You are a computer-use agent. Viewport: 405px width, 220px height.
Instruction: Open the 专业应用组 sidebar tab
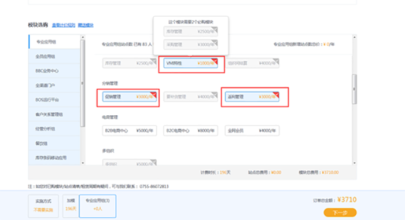(x=54, y=42)
